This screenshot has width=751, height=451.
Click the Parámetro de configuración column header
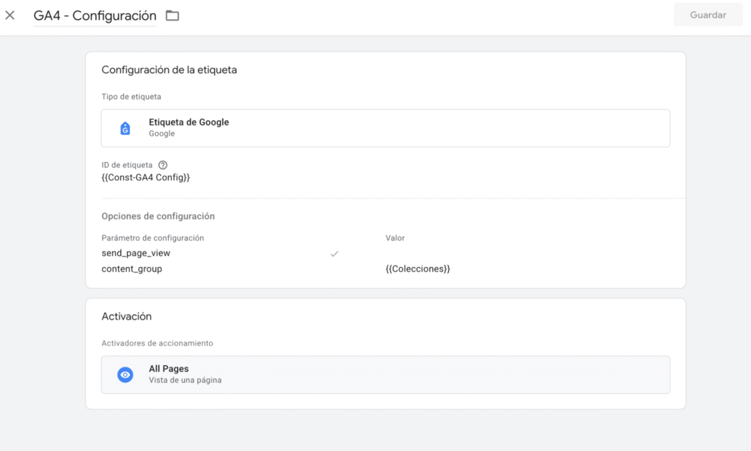(153, 238)
